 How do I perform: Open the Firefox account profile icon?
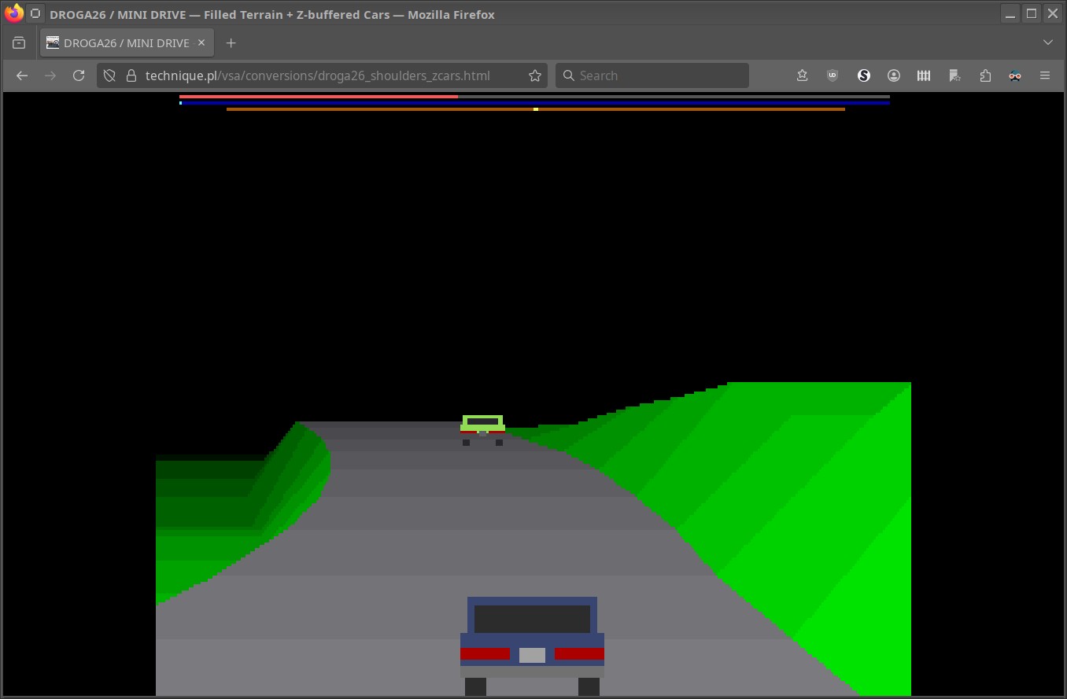pos(894,75)
